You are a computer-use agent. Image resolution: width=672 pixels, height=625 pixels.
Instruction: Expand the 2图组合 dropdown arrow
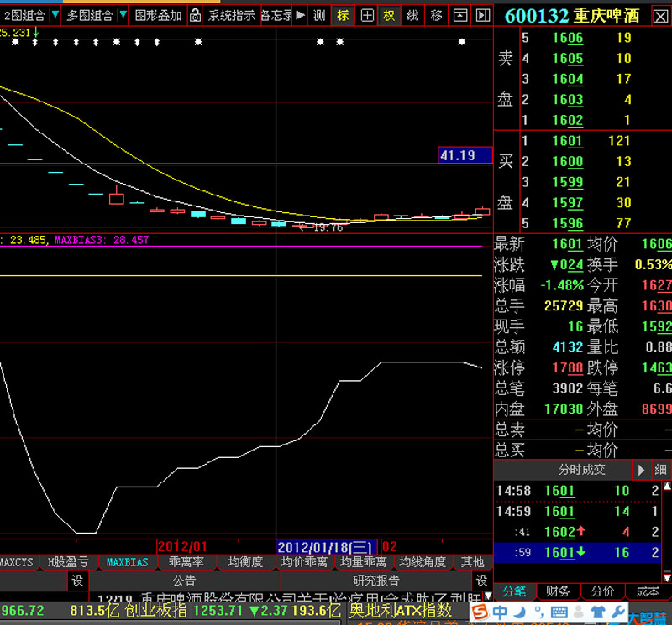tap(55, 16)
